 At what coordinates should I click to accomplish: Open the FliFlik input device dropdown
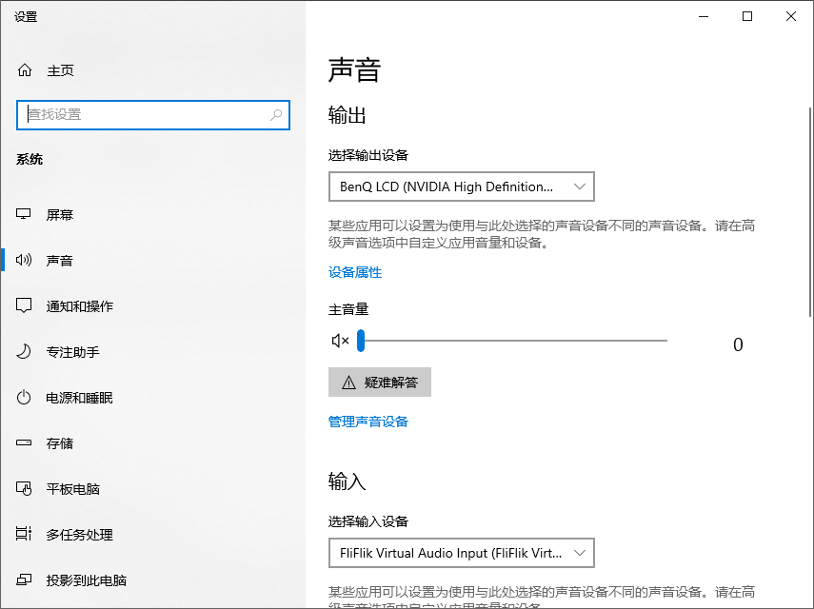tap(461, 553)
